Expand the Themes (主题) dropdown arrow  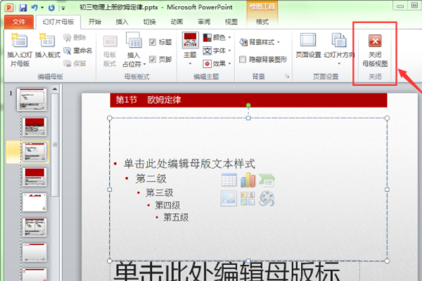click(190, 64)
